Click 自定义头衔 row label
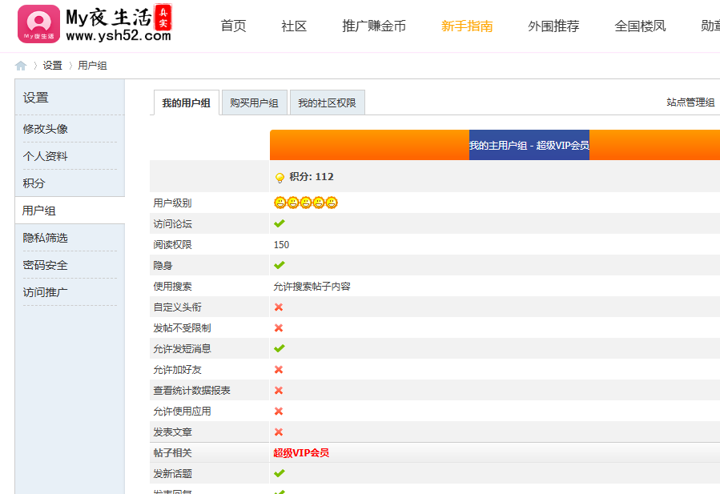The height and width of the screenshot is (494, 720). 177,307
